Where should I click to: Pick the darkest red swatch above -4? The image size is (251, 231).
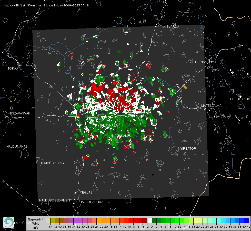(x=145, y=220)
